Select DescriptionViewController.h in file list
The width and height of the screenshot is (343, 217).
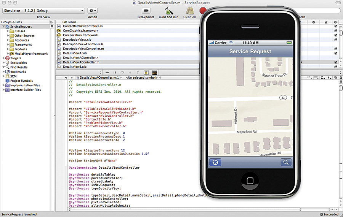[83, 44]
